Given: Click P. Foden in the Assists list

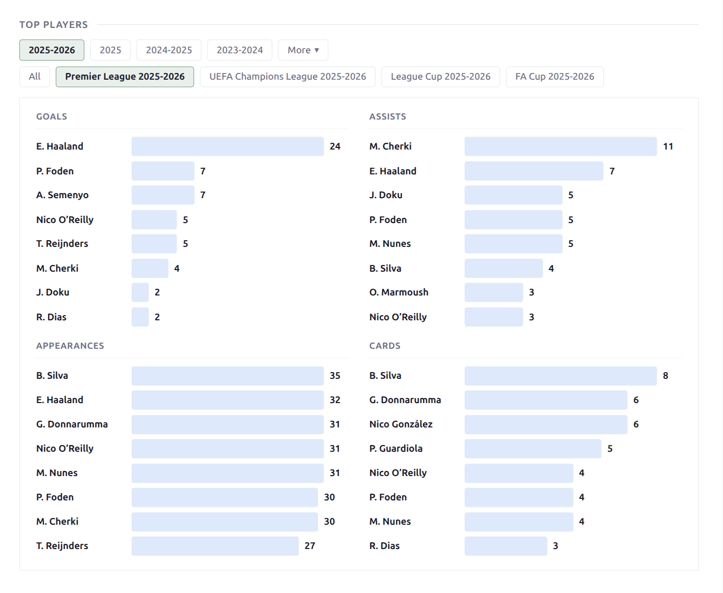Looking at the screenshot, I should click(x=388, y=220).
